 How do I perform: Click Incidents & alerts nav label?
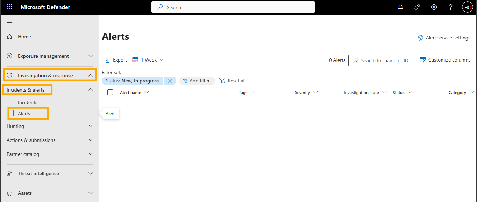(26, 90)
